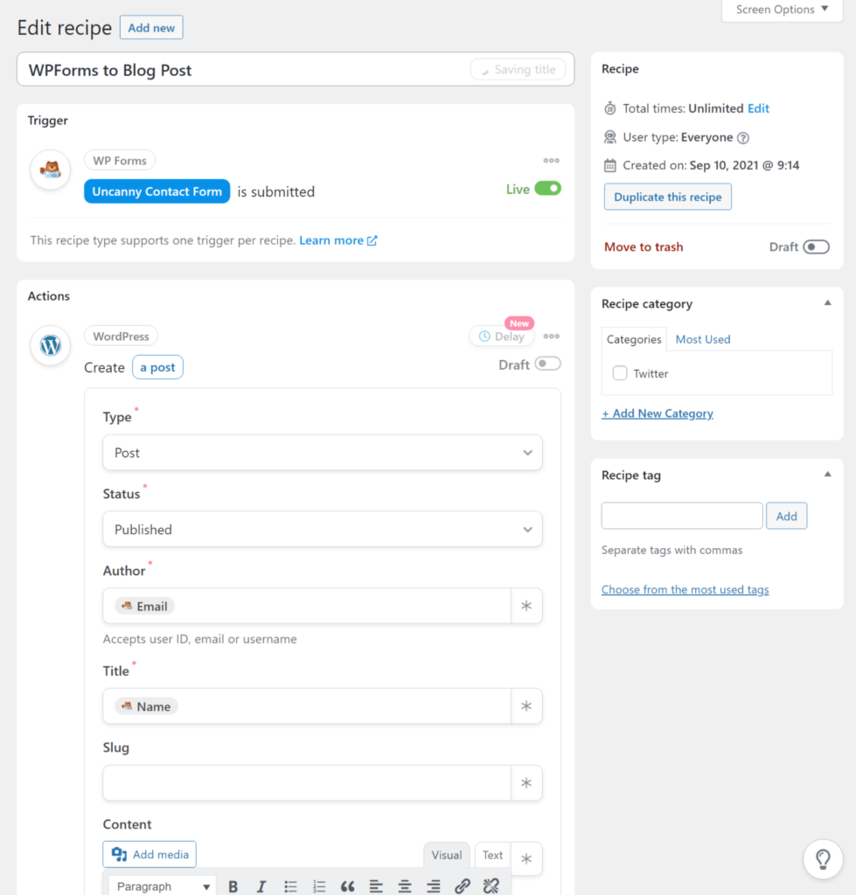
Task: Click the Total times stopwatch icon
Action: tap(610, 108)
